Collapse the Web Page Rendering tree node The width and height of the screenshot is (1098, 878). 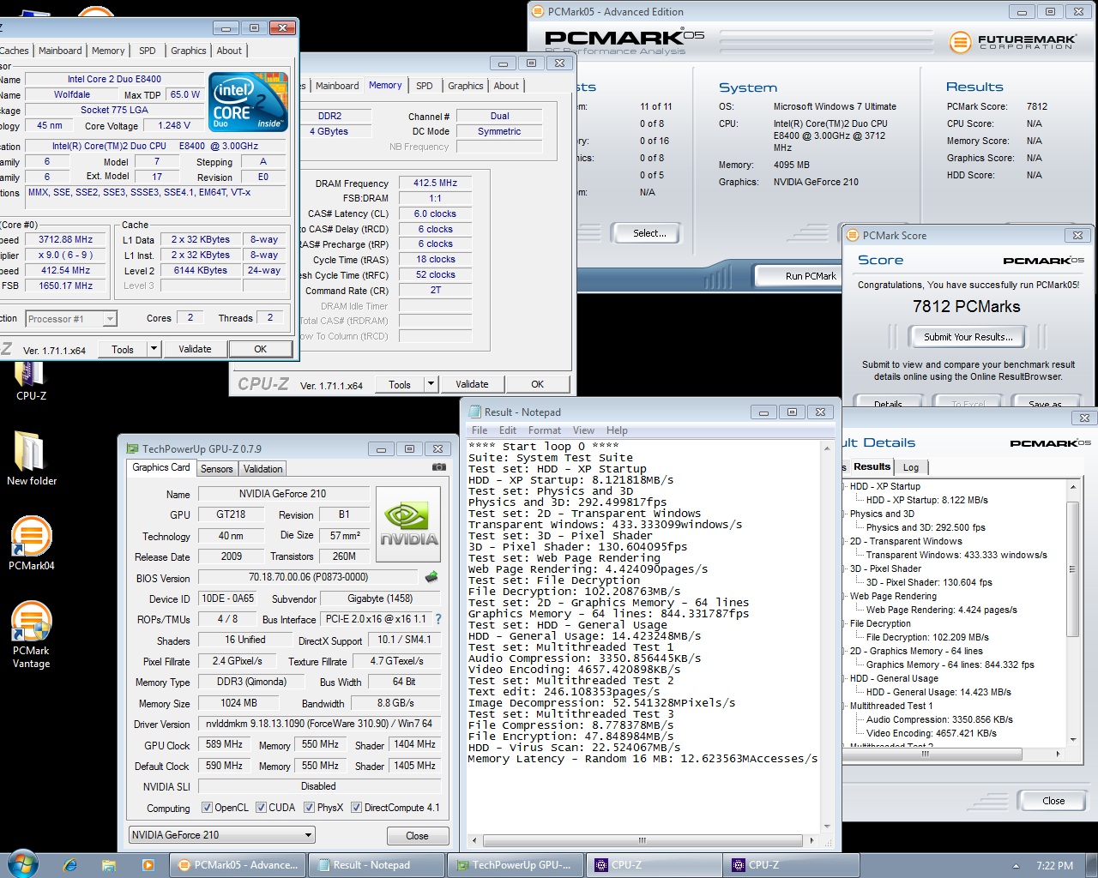point(844,597)
